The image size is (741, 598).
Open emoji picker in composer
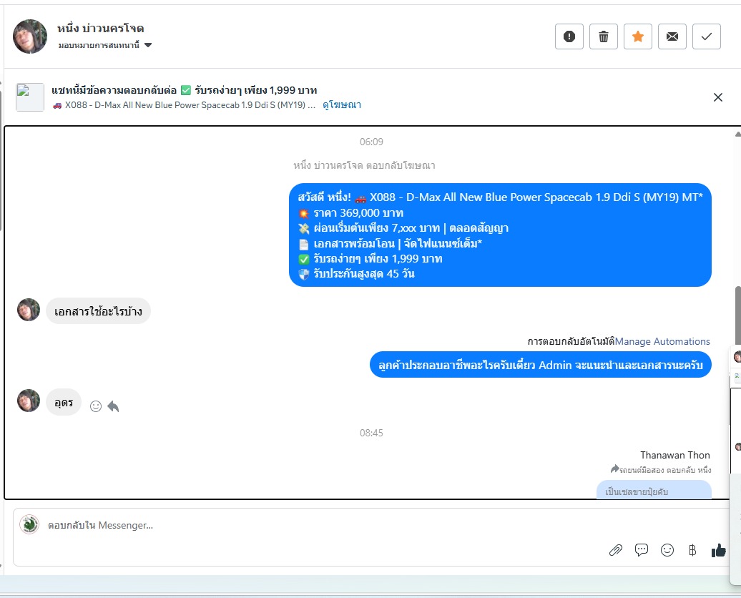pyautogui.click(x=667, y=550)
